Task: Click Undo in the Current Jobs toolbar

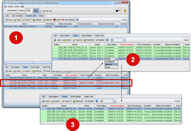Action: point(17,20)
